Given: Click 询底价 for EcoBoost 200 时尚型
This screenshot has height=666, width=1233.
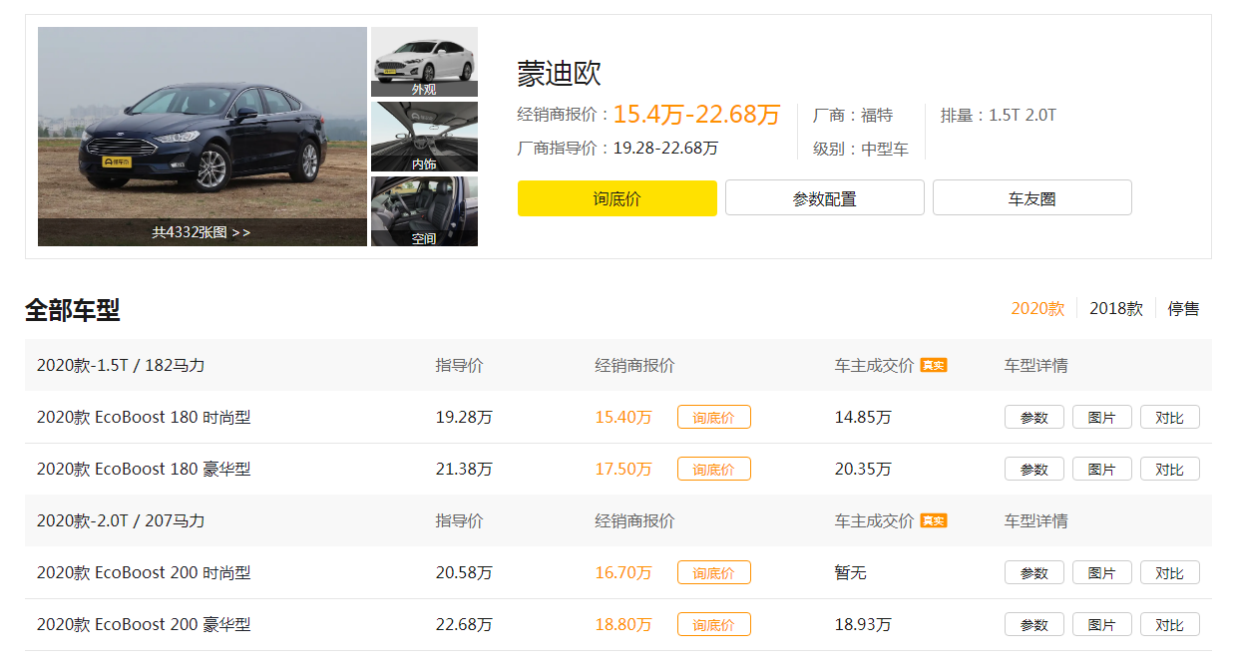Looking at the screenshot, I should point(714,572).
